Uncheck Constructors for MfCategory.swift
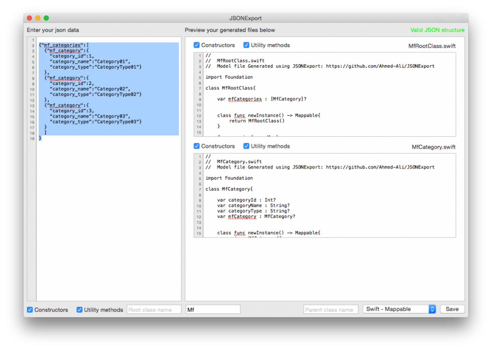The height and width of the screenshot is (351, 492). (x=197, y=146)
